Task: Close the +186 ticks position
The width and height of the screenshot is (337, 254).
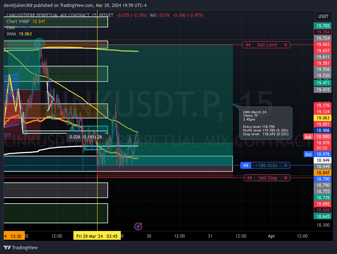Action: (286, 166)
